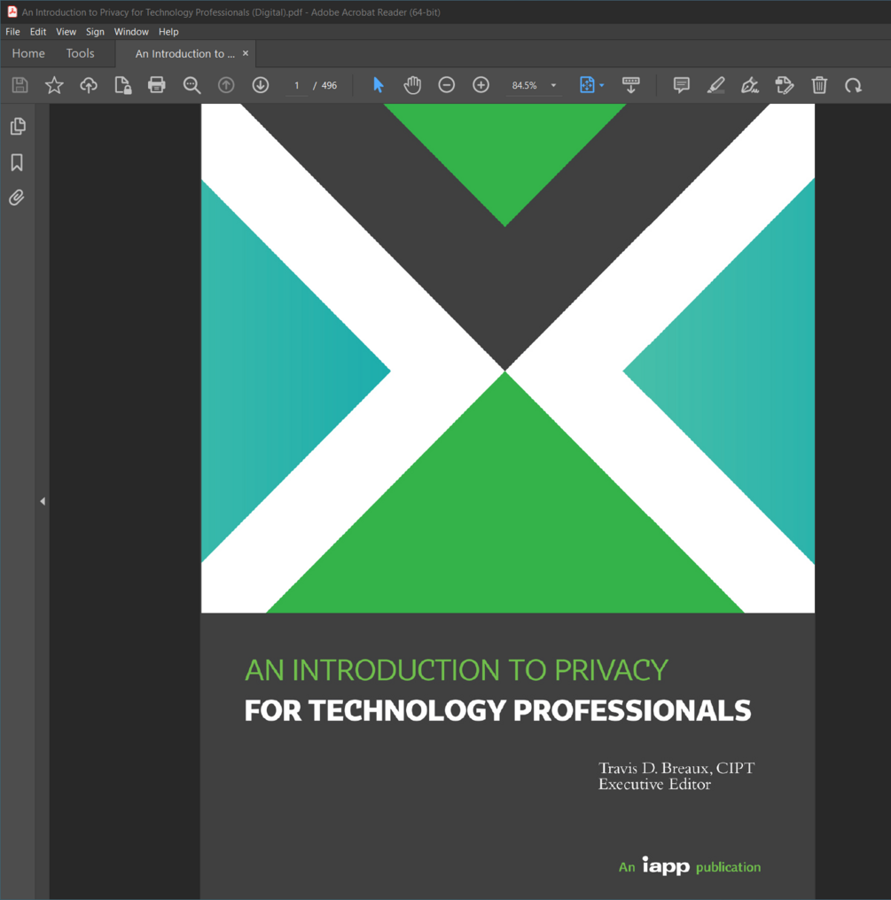Zoom in with plus button
This screenshot has width=891, height=900.
(x=481, y=85)
